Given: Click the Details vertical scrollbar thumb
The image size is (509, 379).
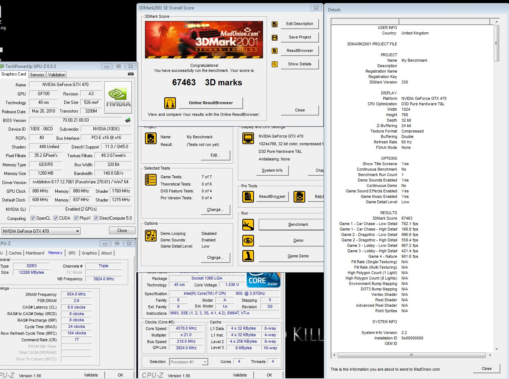Looking at the screenshot, I should pos(497,43).
